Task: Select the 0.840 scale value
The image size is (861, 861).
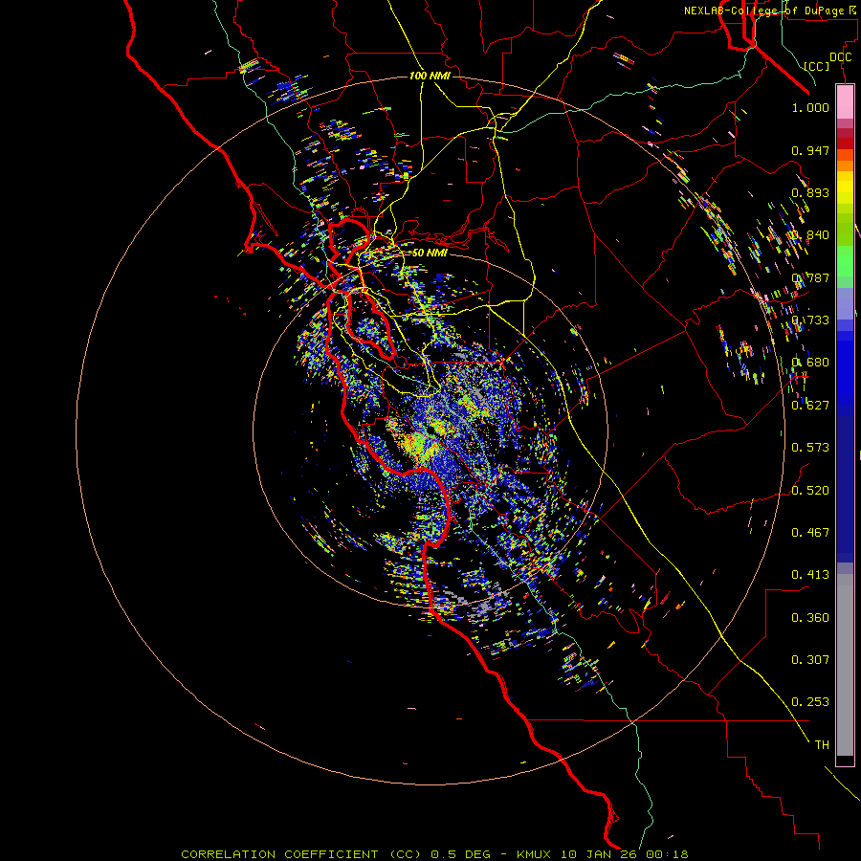Action: click(810, 235)
